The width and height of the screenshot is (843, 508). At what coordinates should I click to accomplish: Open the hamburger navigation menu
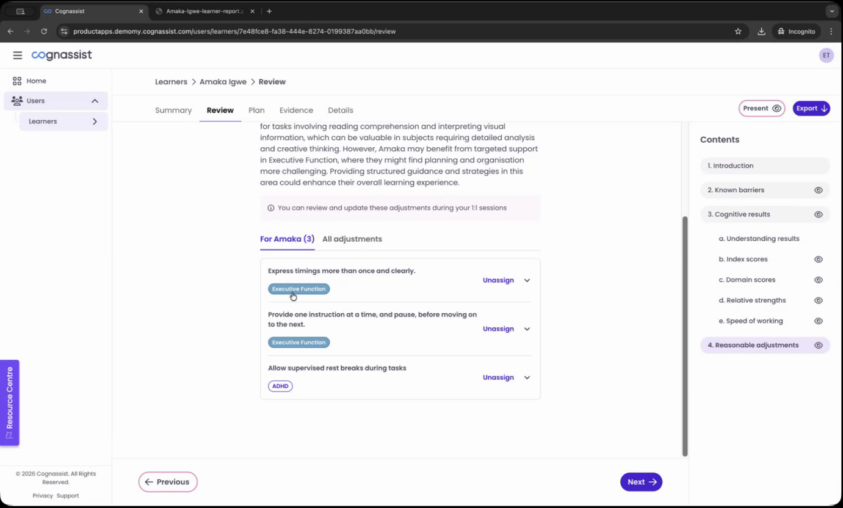(x=18, y=55)
